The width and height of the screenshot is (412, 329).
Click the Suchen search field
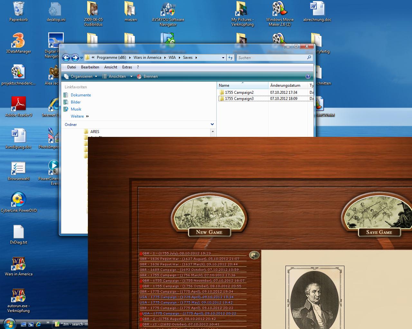click(272, 58)
